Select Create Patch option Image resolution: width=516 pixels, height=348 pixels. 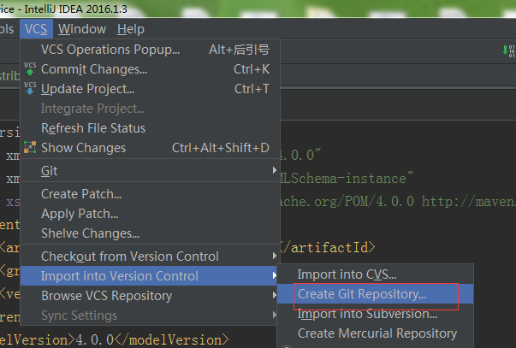tap(81, 194)
